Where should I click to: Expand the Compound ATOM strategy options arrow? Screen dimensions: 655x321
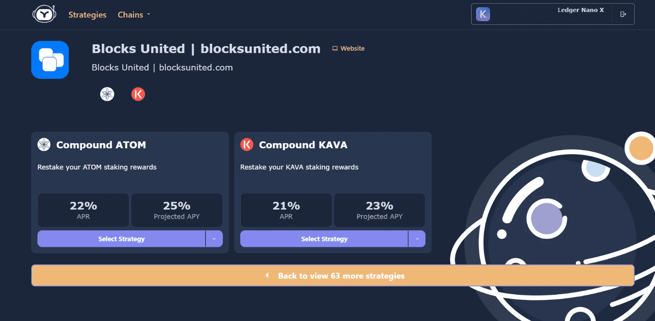(x=214, y=239)
